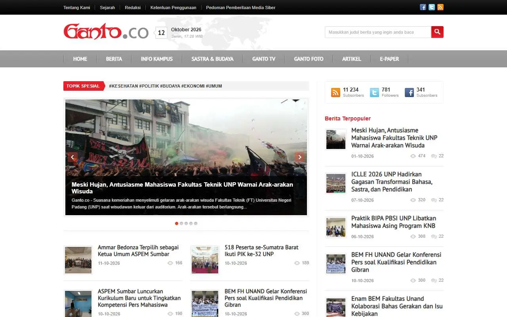Open Praktik BIPA PBSI UNP article

393,222
